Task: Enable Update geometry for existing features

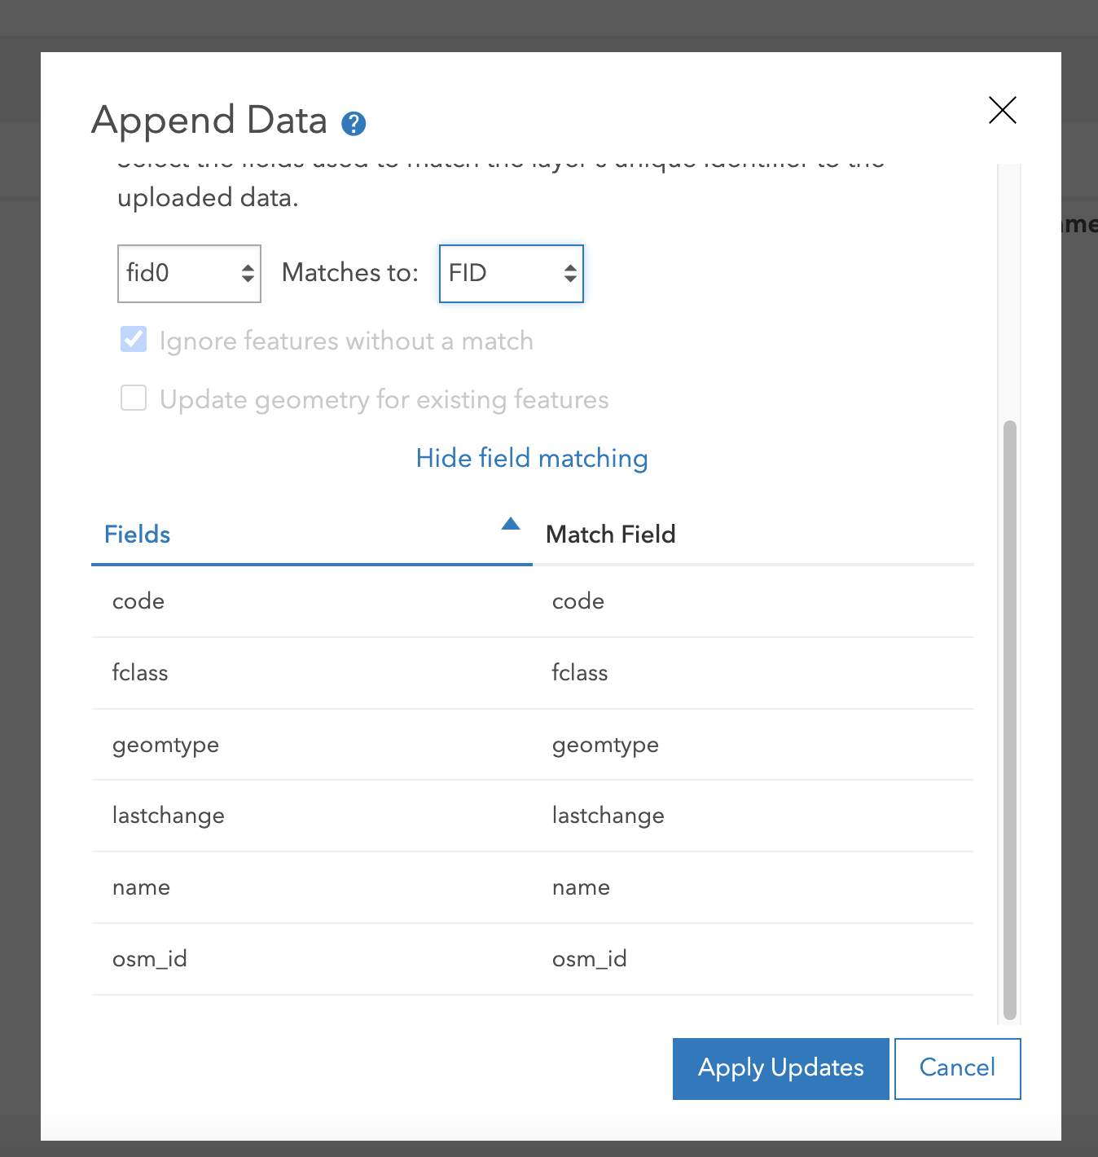Action: 134,398
